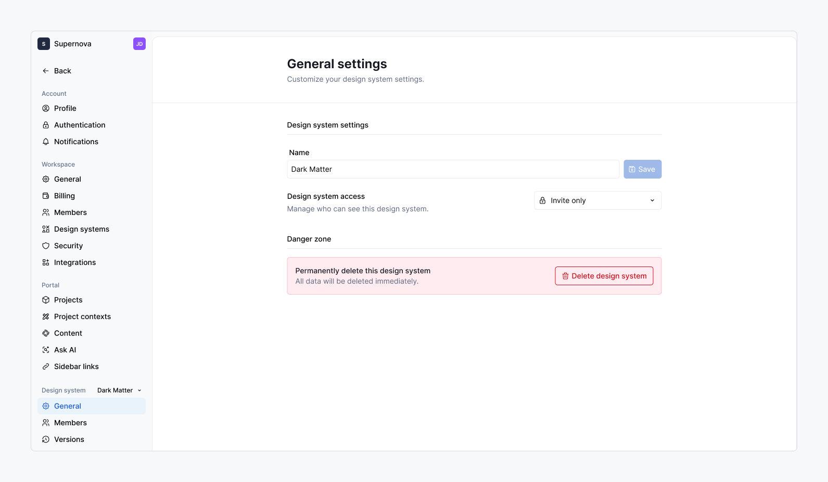Screen dimensions: 828x482
Task: Click Delete design system button
Action: click(604, 276)
